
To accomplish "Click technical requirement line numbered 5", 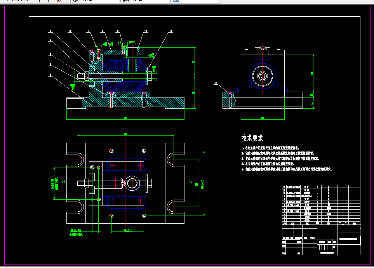I will point(287,169).
